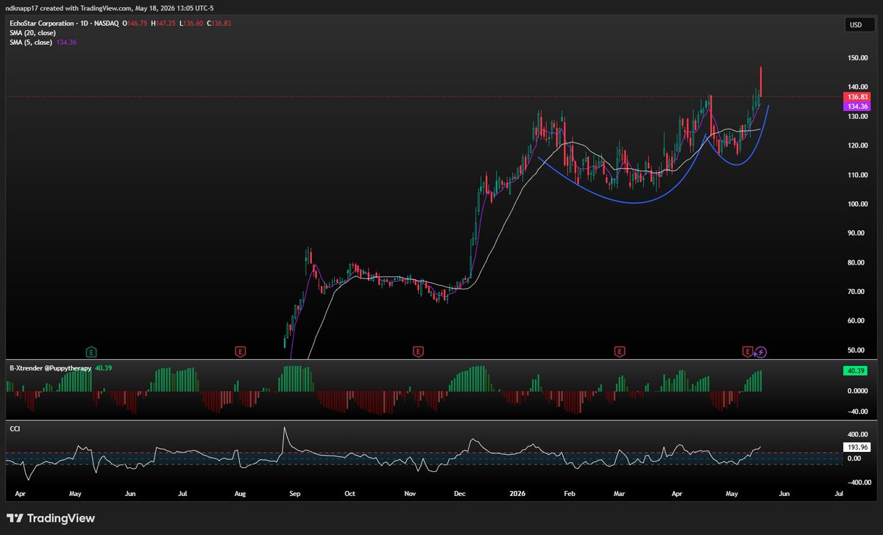Select the green 40.39 B-Xtrender value label

(855, 372)
